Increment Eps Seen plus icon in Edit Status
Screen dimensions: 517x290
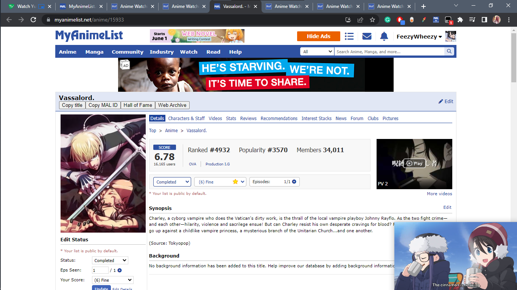tap(120, 270)
